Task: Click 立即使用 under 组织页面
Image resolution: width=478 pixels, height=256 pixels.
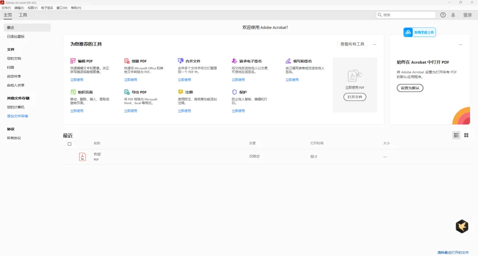Action: click(x=77, y=111)
